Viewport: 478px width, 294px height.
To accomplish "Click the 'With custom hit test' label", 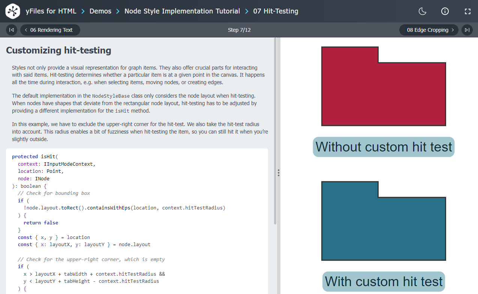I will tap(384, 281).
